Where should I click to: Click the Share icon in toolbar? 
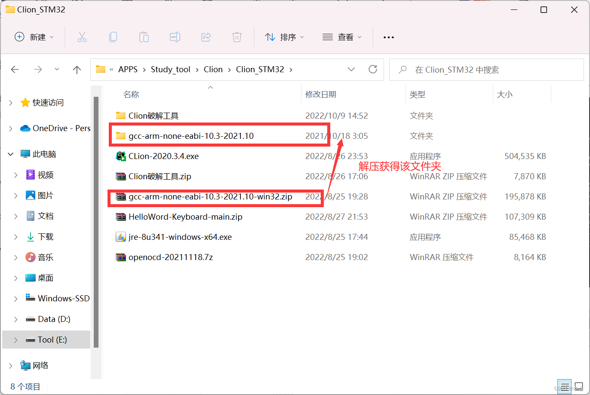pos(206,37)
